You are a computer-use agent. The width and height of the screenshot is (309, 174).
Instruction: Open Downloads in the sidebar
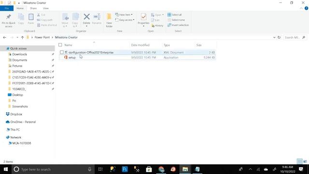click(19, 54)
